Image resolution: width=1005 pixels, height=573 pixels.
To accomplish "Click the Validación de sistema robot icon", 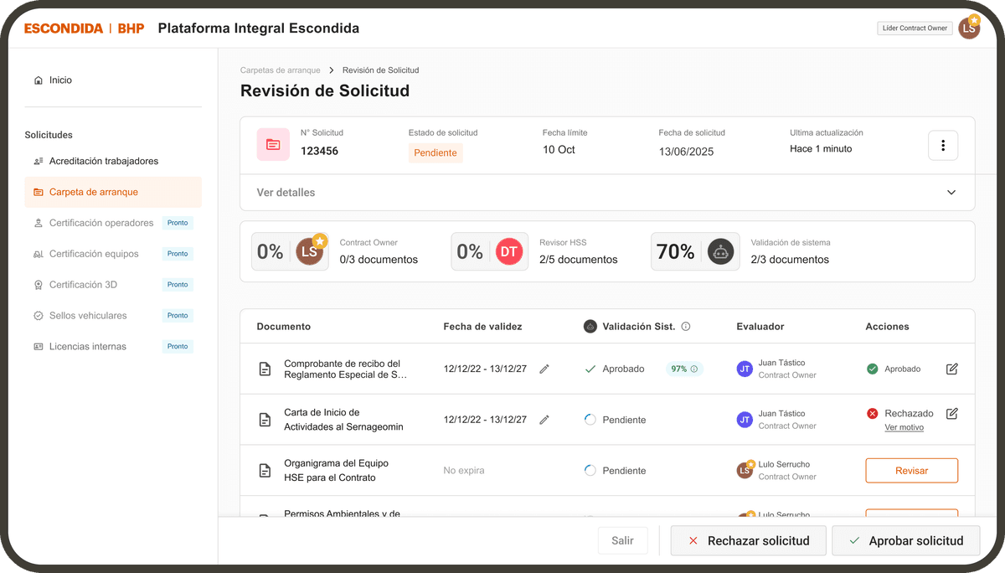I will pyautogui.click(x=720, y=251).
